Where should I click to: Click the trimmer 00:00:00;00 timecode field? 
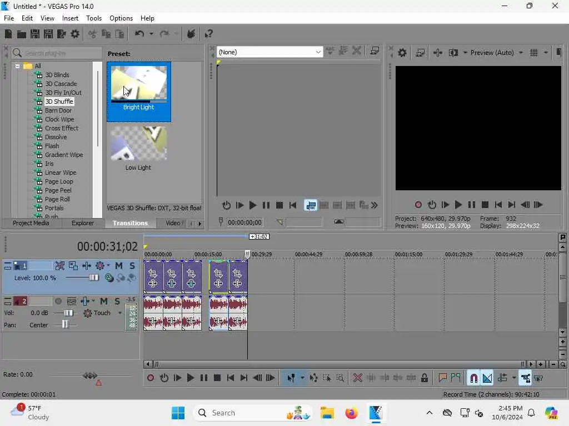click(244, 222)
